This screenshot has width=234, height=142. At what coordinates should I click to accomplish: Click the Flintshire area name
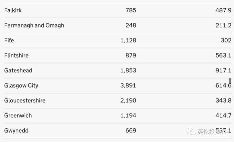tap(16, 55)
